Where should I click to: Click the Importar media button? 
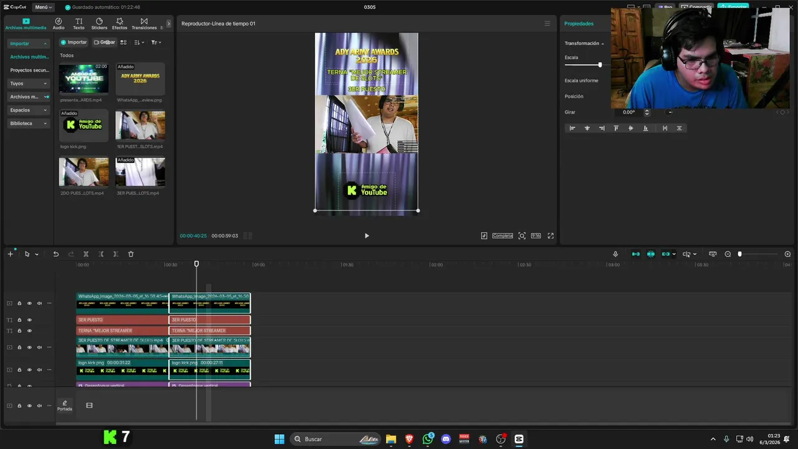[74, 42]
